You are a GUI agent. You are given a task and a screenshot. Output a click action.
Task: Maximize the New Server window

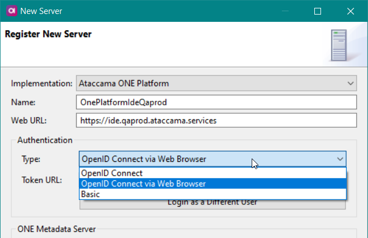[317, 11]
